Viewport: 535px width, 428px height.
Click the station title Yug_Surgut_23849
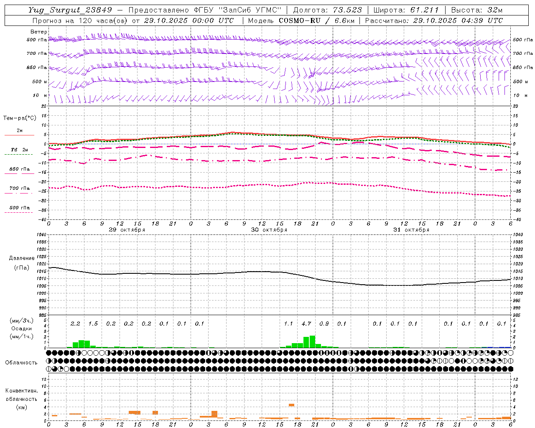coord(70,10)
